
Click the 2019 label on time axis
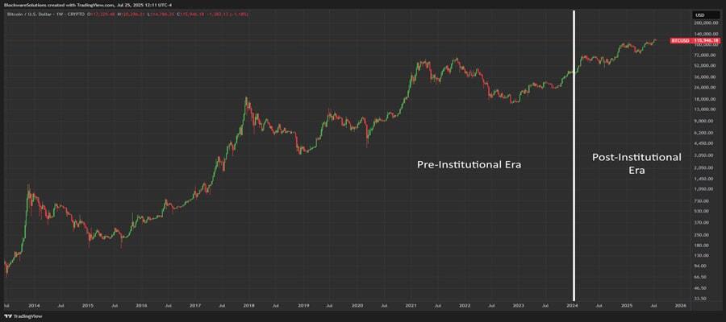(302, 305)
